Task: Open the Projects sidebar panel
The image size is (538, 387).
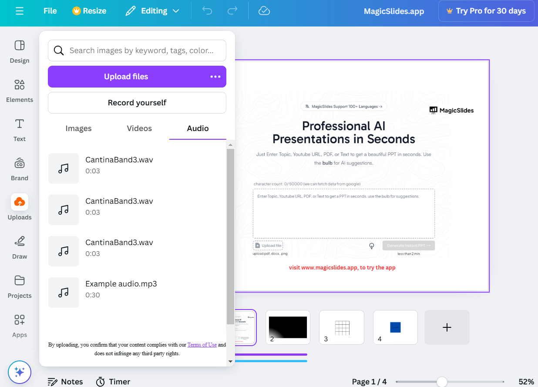Action: (x=20, y=287)
